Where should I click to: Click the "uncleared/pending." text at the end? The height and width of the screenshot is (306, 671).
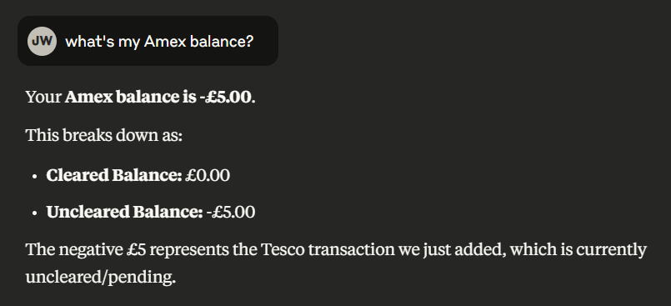coord(101,278)
